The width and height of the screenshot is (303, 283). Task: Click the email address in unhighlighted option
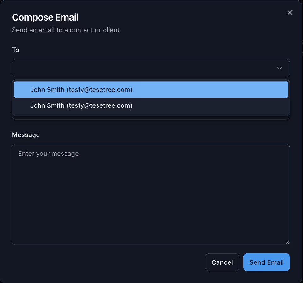click(x=99, y=105)
